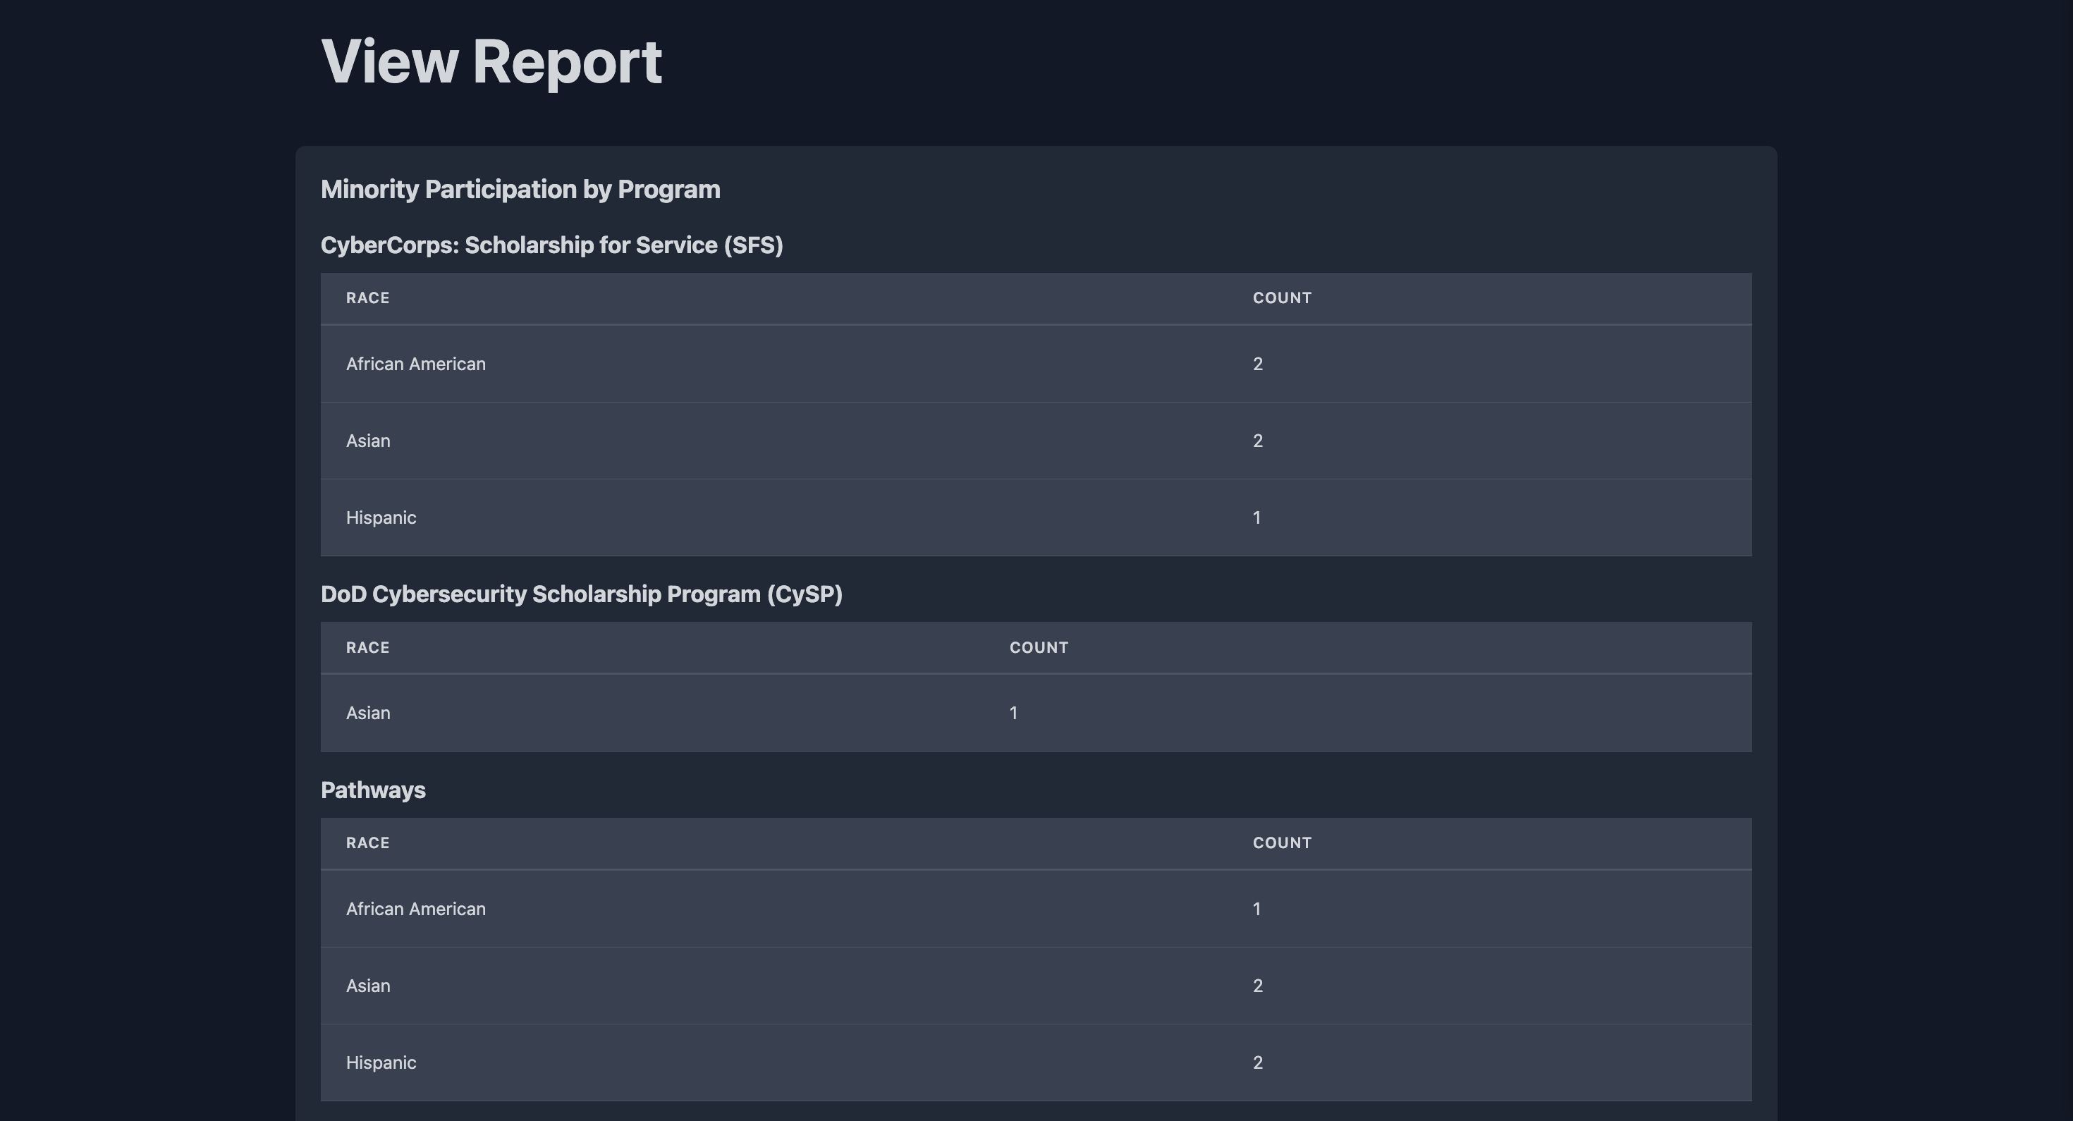Click COUNT column header in SFS table
The image size is (2073, 1121).
[1281, 298]
